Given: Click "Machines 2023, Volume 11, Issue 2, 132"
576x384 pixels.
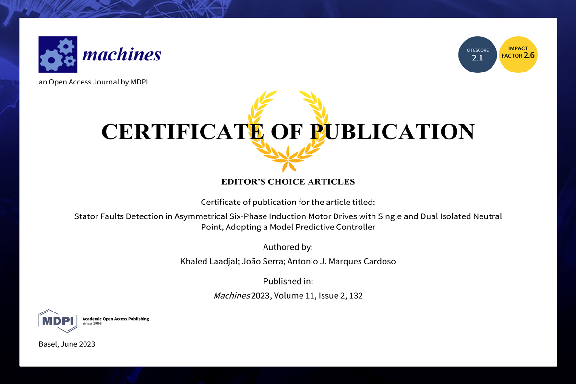Looking at the screenshot, I should pyautogui.click(x=288, y=296).
